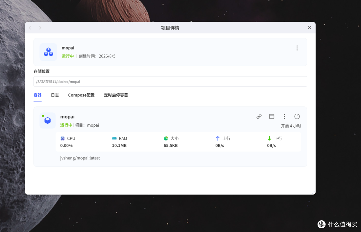
Task: Go forward with the right arrow
Action: 40,28
